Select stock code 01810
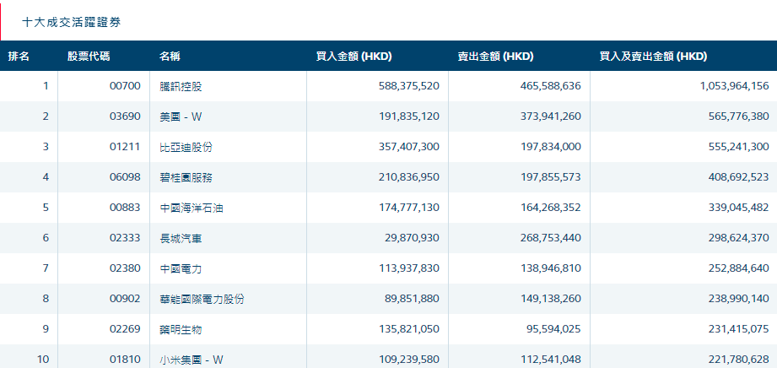777x368 pixels. coord(125,359)
